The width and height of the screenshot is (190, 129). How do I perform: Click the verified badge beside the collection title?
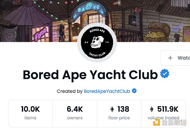164,74
